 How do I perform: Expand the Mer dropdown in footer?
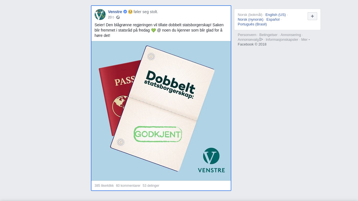(305, 40)
